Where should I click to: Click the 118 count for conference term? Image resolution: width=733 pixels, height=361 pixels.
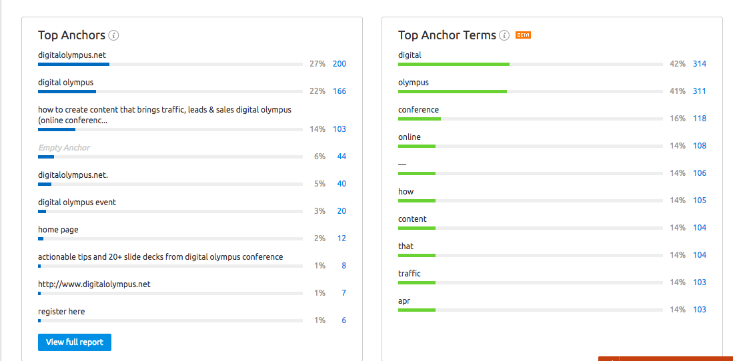[x=700, y=119]
